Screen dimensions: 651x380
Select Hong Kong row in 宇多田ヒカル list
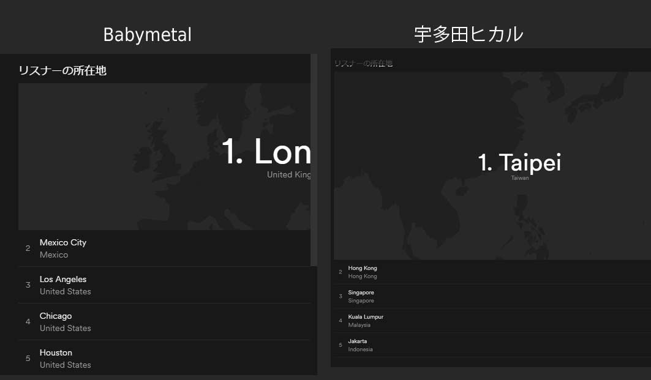click(492, 272)
